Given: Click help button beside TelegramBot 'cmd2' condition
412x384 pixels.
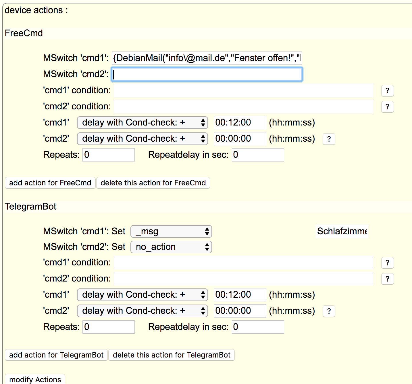Looking at the screenshot, I should click(x=387, y=279).
